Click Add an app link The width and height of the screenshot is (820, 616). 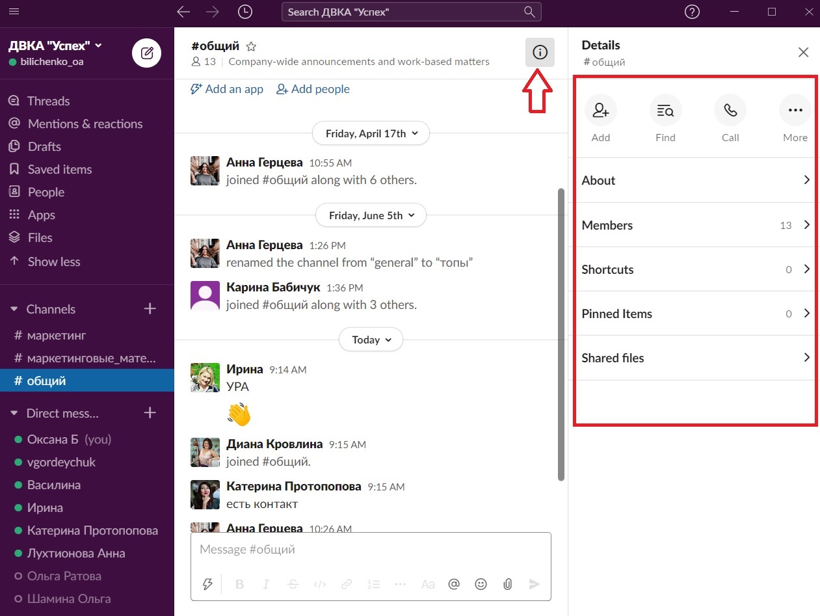227,89
